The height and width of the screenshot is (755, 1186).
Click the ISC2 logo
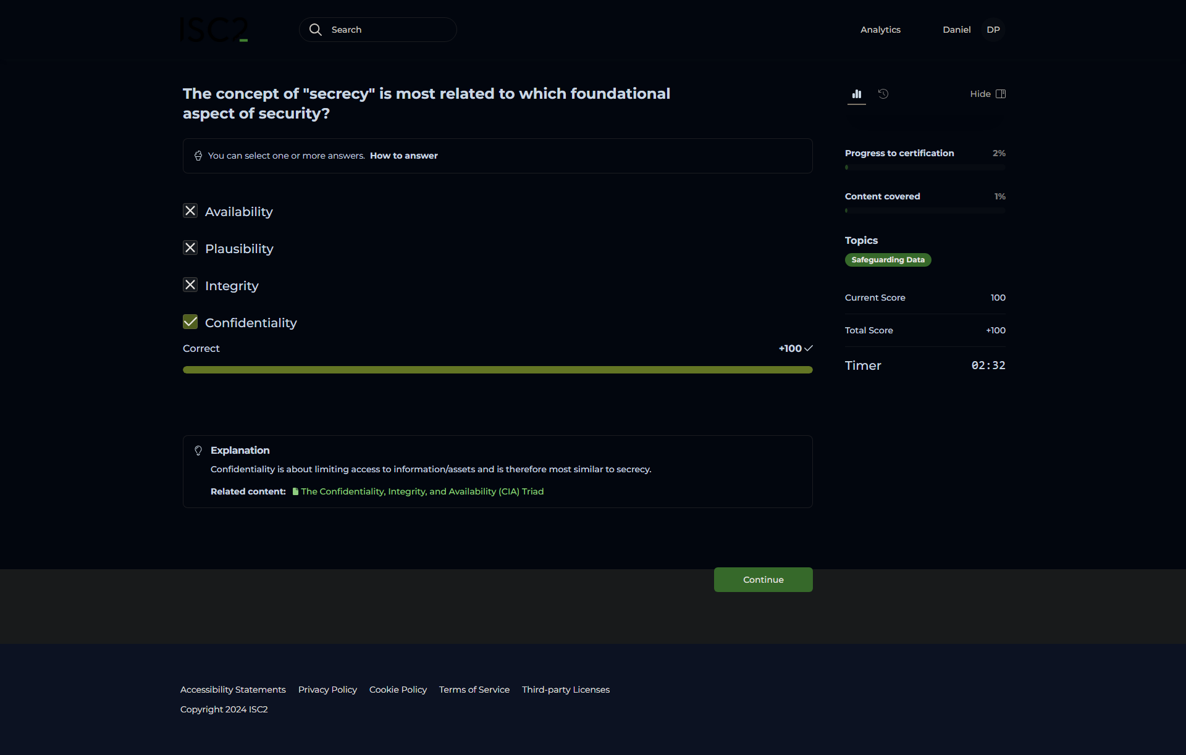tap(214, 30)
